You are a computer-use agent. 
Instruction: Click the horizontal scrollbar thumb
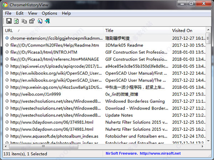pyautogui.click(x=44, y=146)
